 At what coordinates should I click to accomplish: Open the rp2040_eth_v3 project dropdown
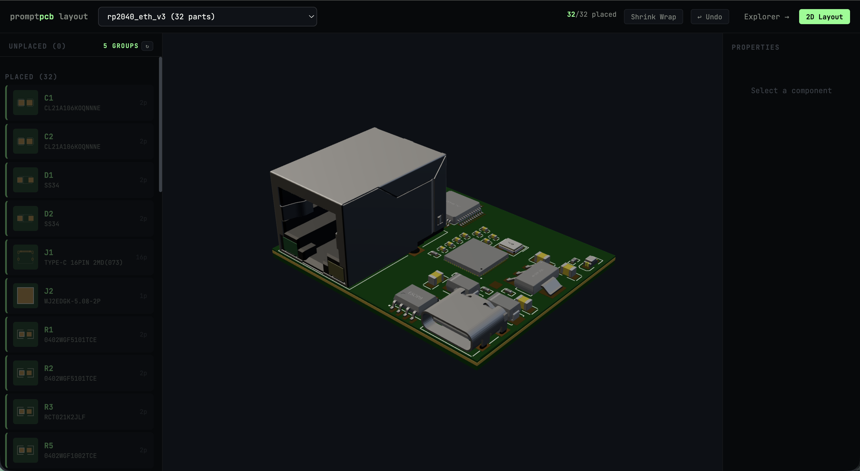coord(207,17)
